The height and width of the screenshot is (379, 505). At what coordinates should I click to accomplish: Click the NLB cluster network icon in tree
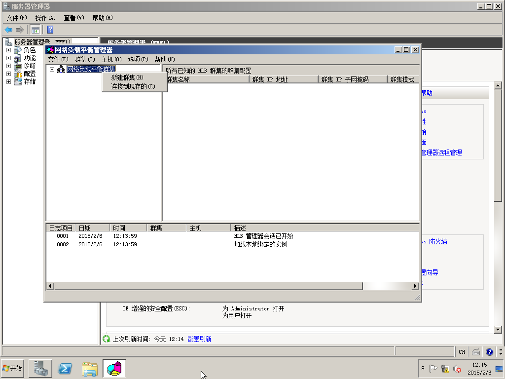pos(61,69)
